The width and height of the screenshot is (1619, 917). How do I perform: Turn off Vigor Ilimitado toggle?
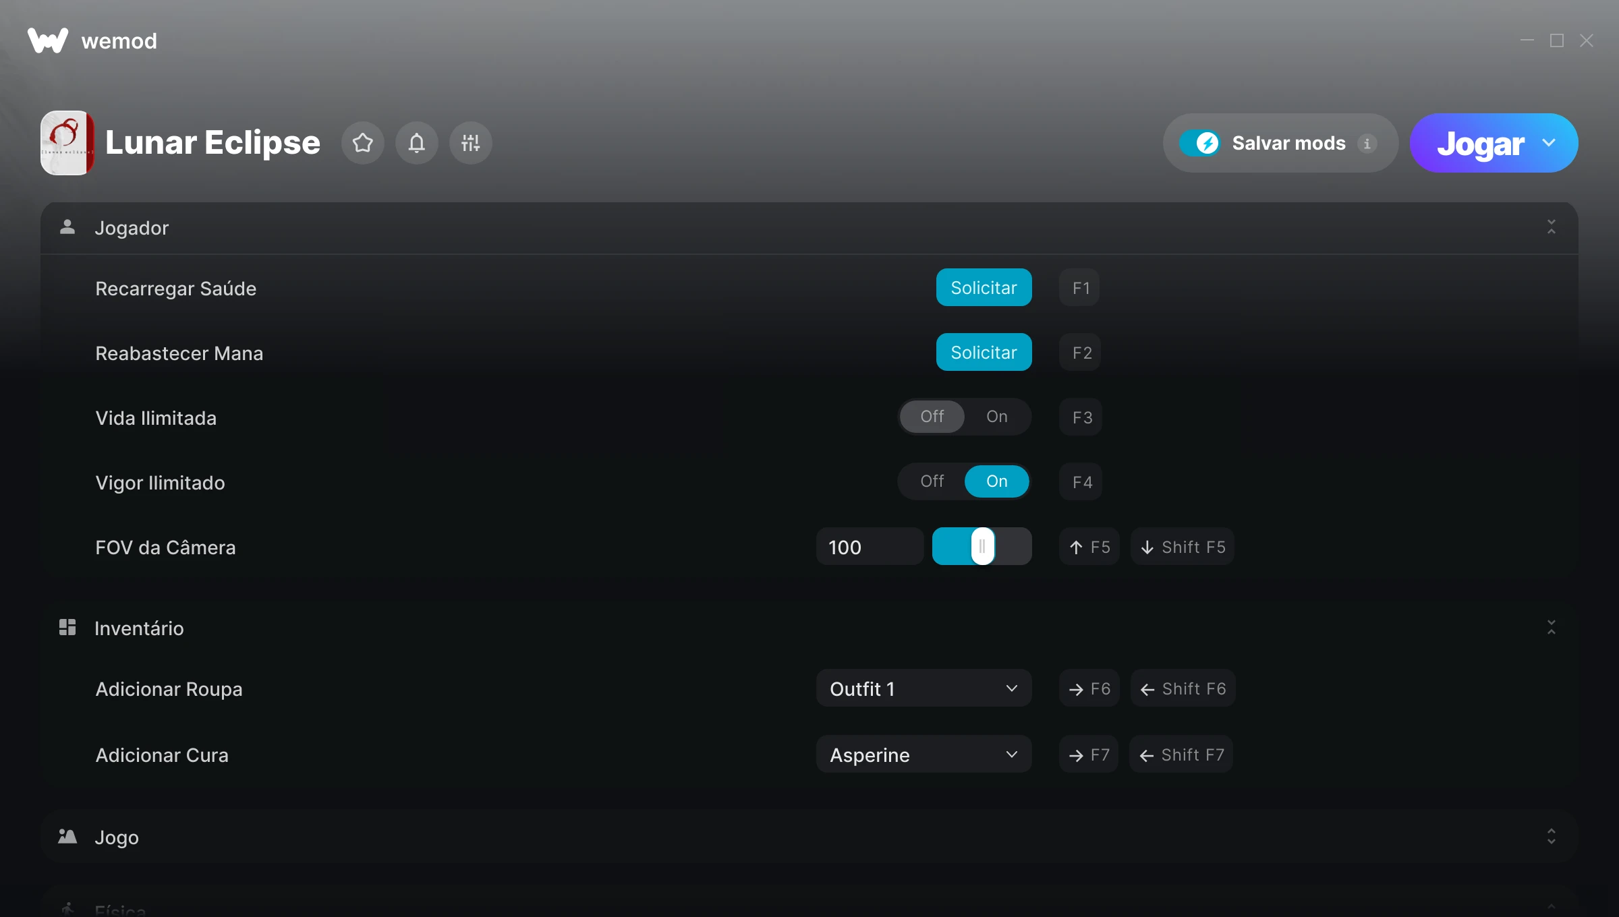point(932,481)
